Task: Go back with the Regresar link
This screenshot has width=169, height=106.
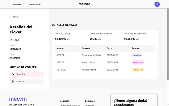Action: [14, 17]
